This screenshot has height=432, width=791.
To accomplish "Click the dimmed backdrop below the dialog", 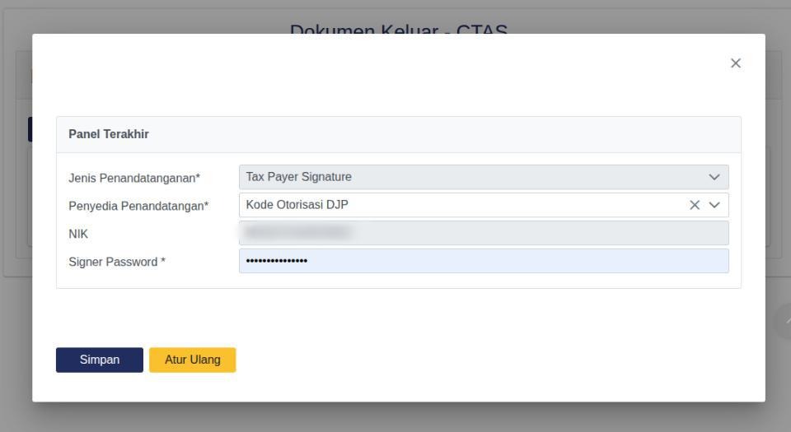I will coord(399,417).
